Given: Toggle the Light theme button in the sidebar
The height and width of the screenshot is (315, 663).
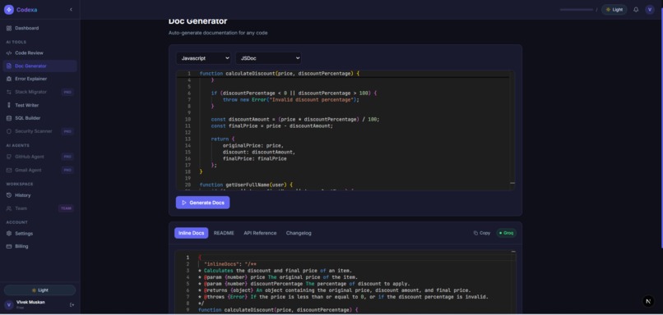Looking at the screenshot, I should click(39, 290).
